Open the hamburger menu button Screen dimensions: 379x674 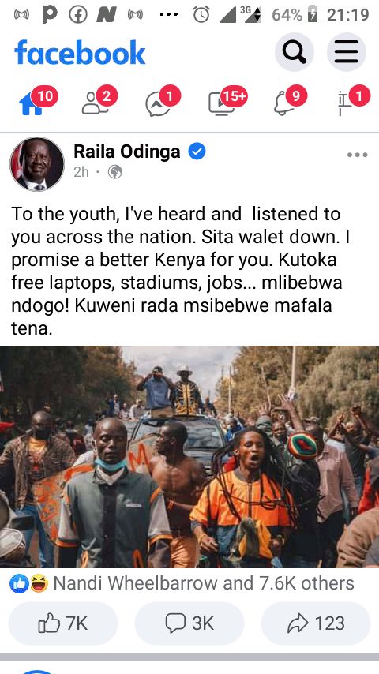tap(347, 52)
